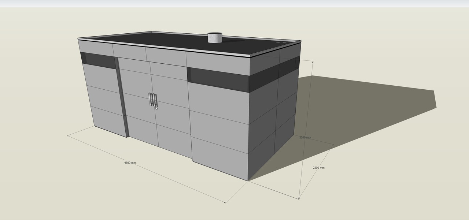Select the round lock below door handles
The height and width of the screenshot is (220, 469).
click(156, 108)
